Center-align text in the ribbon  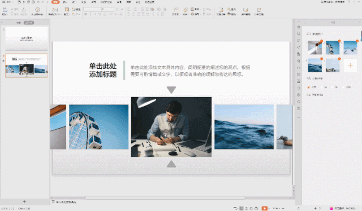point(133,14)
